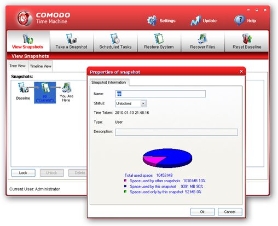
Task: Click the Update chart arrow icon
Action: 196,21
